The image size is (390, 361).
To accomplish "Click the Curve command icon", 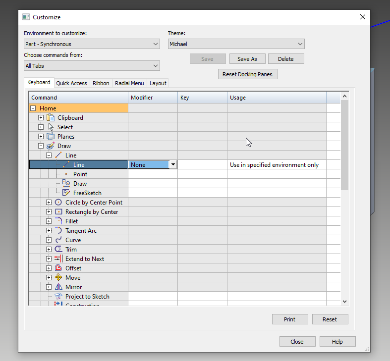I will click(58, 240).
